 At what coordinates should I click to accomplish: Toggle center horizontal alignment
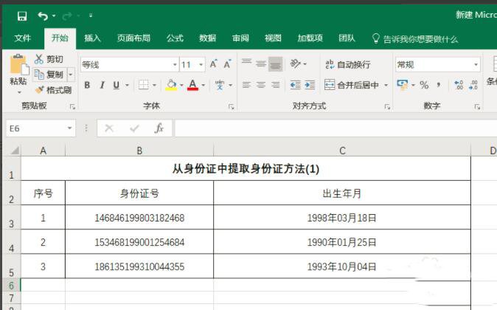tap(261, 85)
